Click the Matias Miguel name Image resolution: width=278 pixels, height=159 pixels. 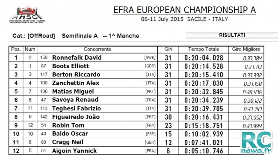73,92
